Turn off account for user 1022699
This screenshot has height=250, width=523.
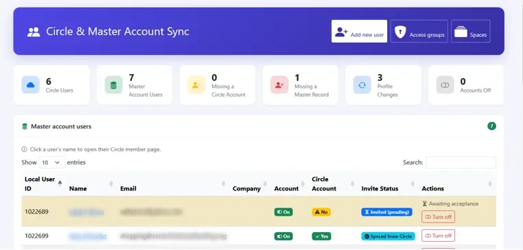439,236
